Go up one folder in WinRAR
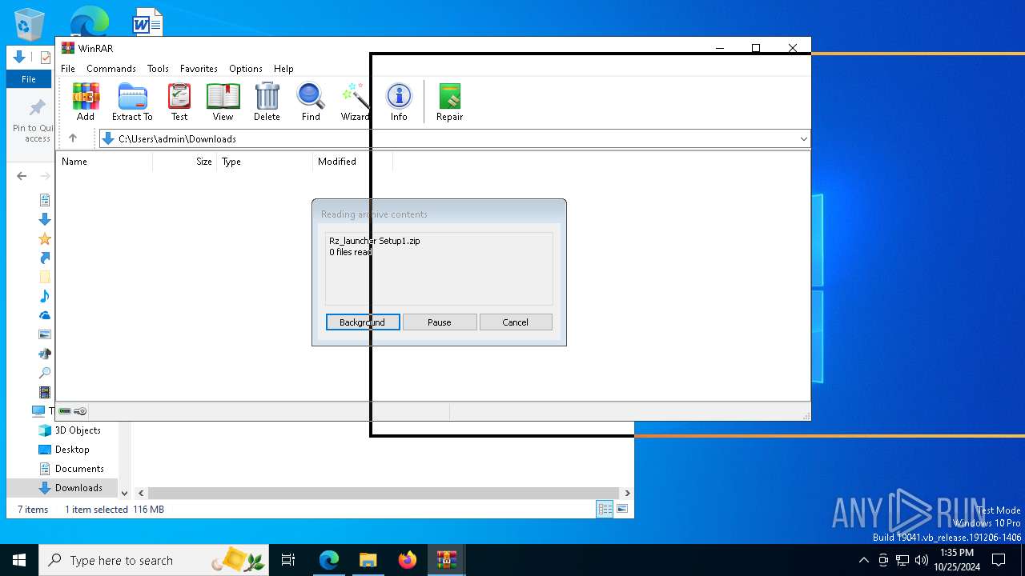 pyautogui.click(x=73, y=138)
